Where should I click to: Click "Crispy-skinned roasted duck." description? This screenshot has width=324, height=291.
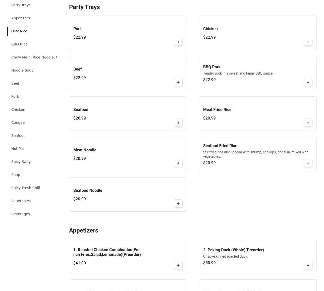(226, 256)
